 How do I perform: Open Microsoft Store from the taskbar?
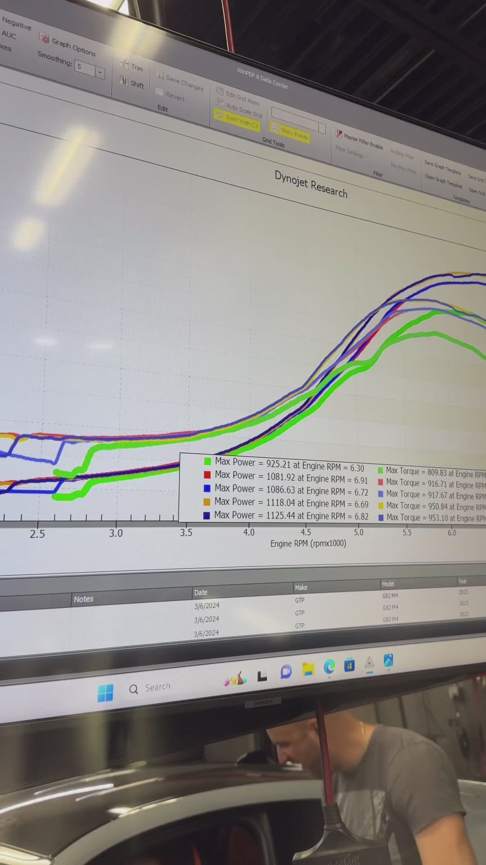coord(350,665)
